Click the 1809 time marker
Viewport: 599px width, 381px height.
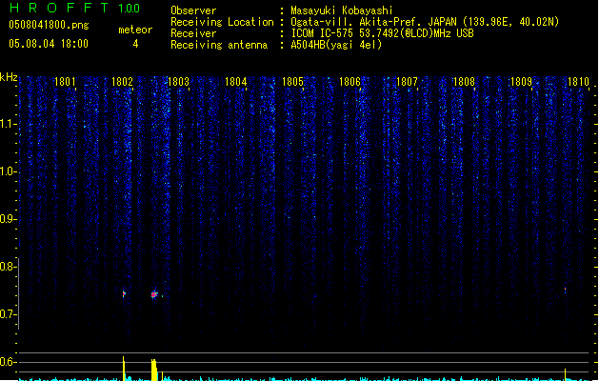click(521, 82)
